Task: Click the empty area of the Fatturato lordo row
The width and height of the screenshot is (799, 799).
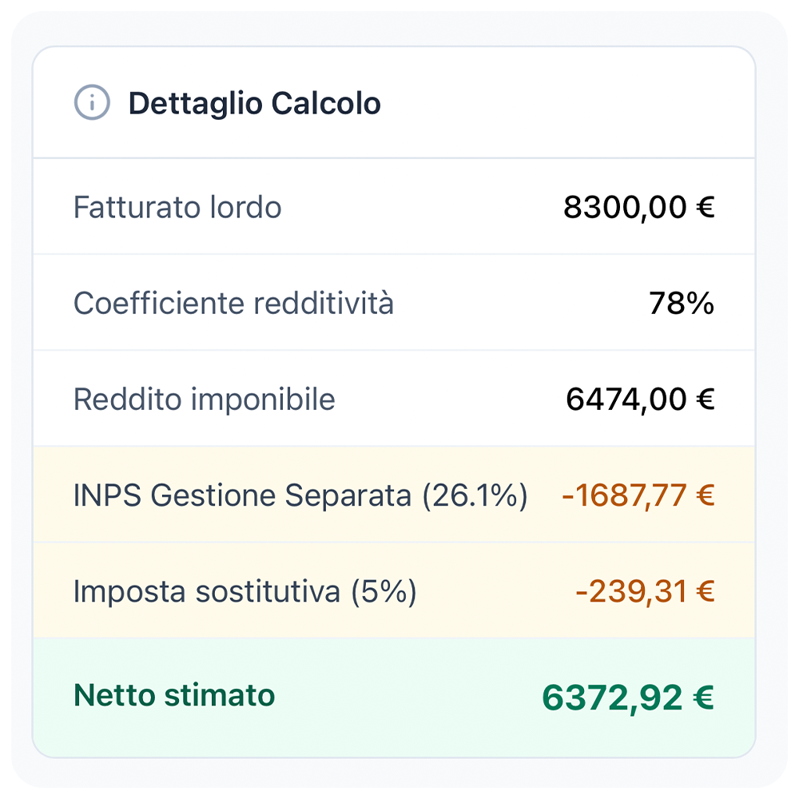Action: click(x=423, y=208)
